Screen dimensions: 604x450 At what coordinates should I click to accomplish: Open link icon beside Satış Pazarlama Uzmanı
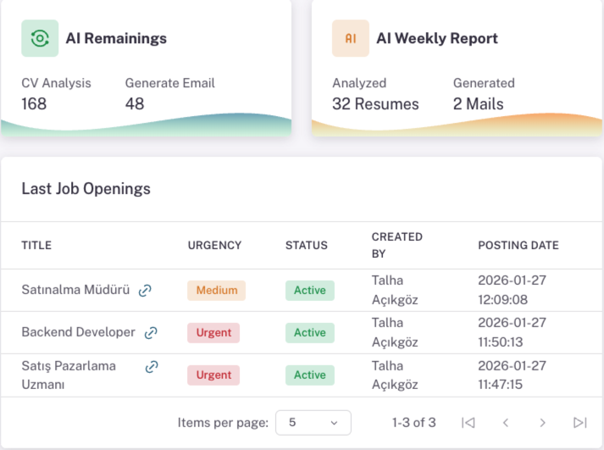[x=152, y=367]
